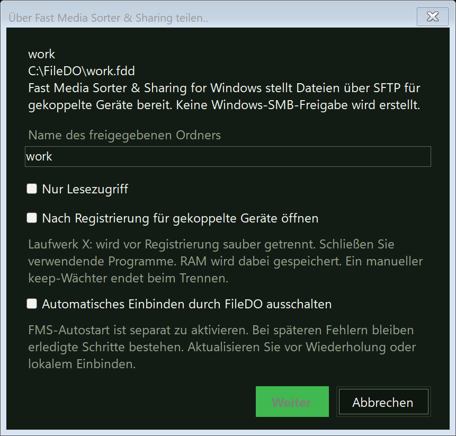Click the SFTP description paragraph
The height and width of the screenshot is (436, 456).
224,96
